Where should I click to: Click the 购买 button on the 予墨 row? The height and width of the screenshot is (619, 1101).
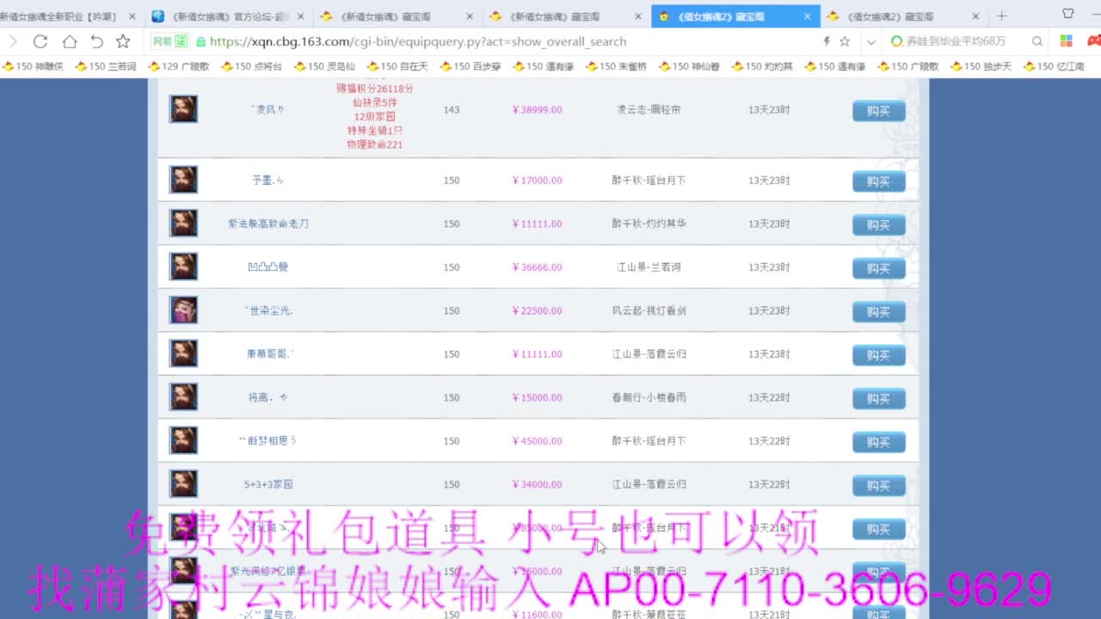point(877,181)
